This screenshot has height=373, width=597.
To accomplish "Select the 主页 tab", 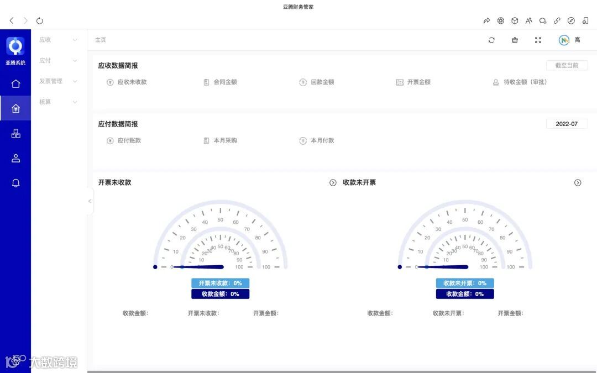I will (101, 40).
